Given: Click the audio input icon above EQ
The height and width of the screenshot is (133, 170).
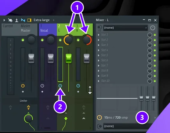Looking at the screenshot, I should (x=100, y=27).
